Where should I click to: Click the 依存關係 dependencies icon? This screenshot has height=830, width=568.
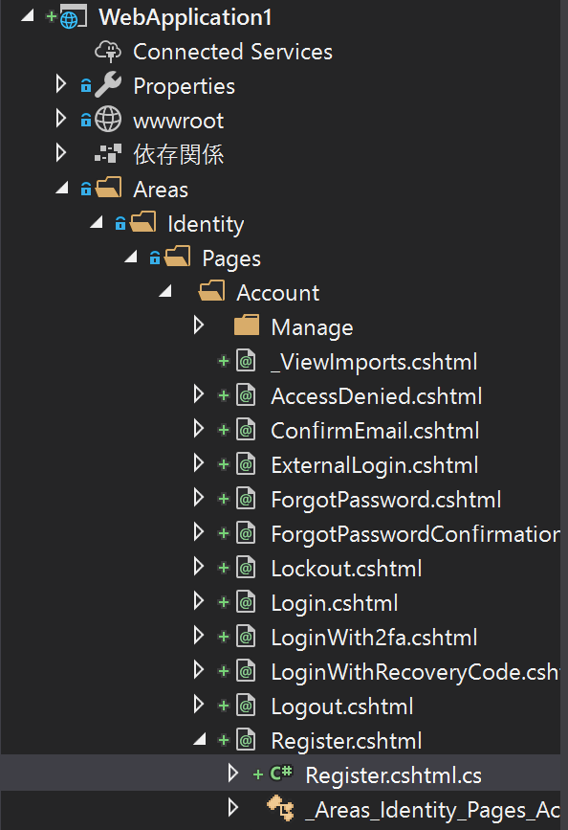point(108,154)
